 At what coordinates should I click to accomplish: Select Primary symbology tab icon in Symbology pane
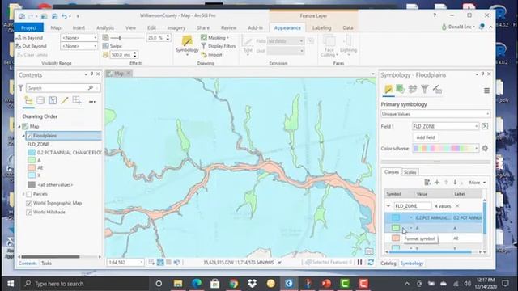coord(388,89)
